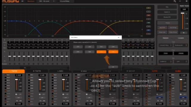
Task: Click the Preset button
Action: coord(168,23)
